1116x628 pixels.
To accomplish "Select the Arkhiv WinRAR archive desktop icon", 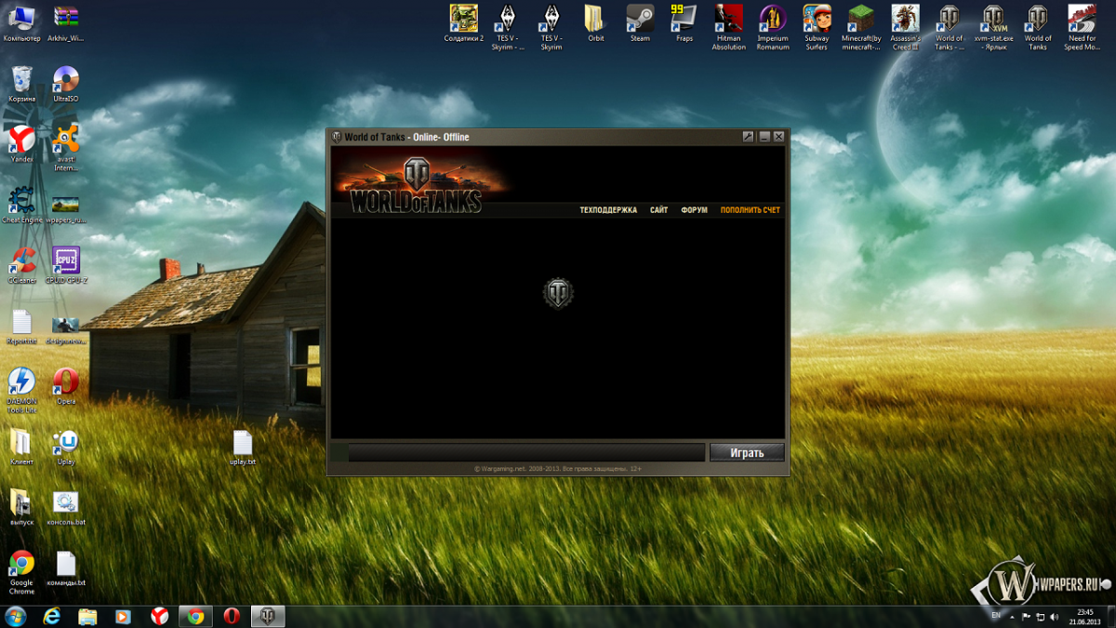I will 65,23.
